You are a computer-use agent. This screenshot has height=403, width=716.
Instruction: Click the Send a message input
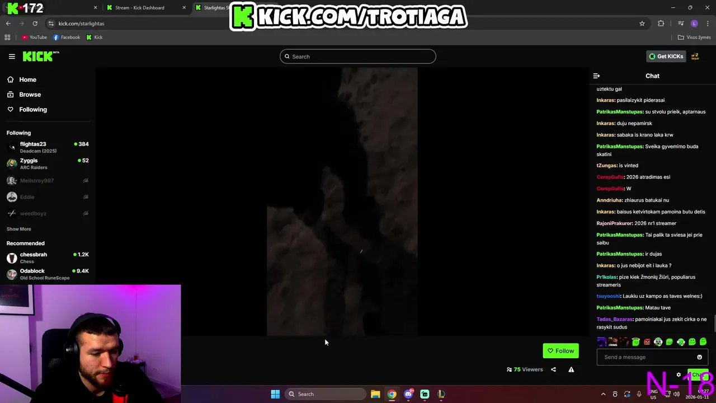(x=652, y=357)
